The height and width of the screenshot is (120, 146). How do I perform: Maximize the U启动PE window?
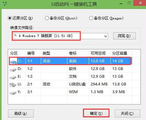(129, 3)
